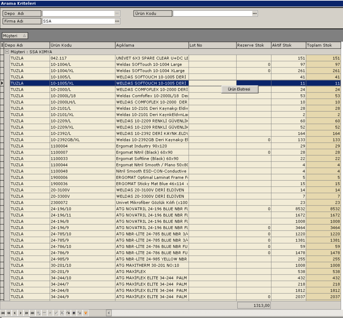
Task: Select product code 2300072 cell
Action: tap(82, 203)
